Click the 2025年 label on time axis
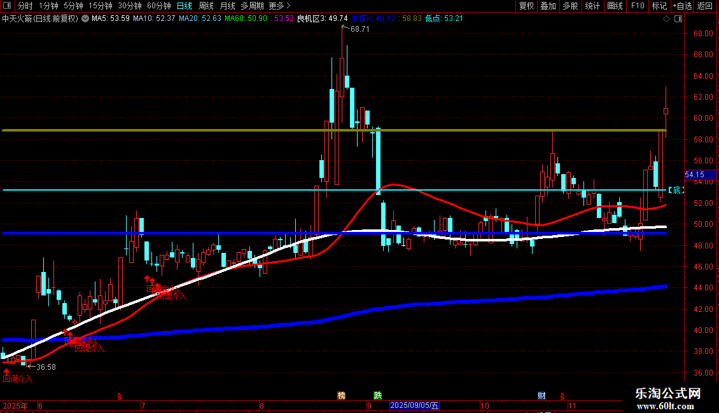Viewport: 719px width, 413px height. pyautogui.click(x=15, y=405)
